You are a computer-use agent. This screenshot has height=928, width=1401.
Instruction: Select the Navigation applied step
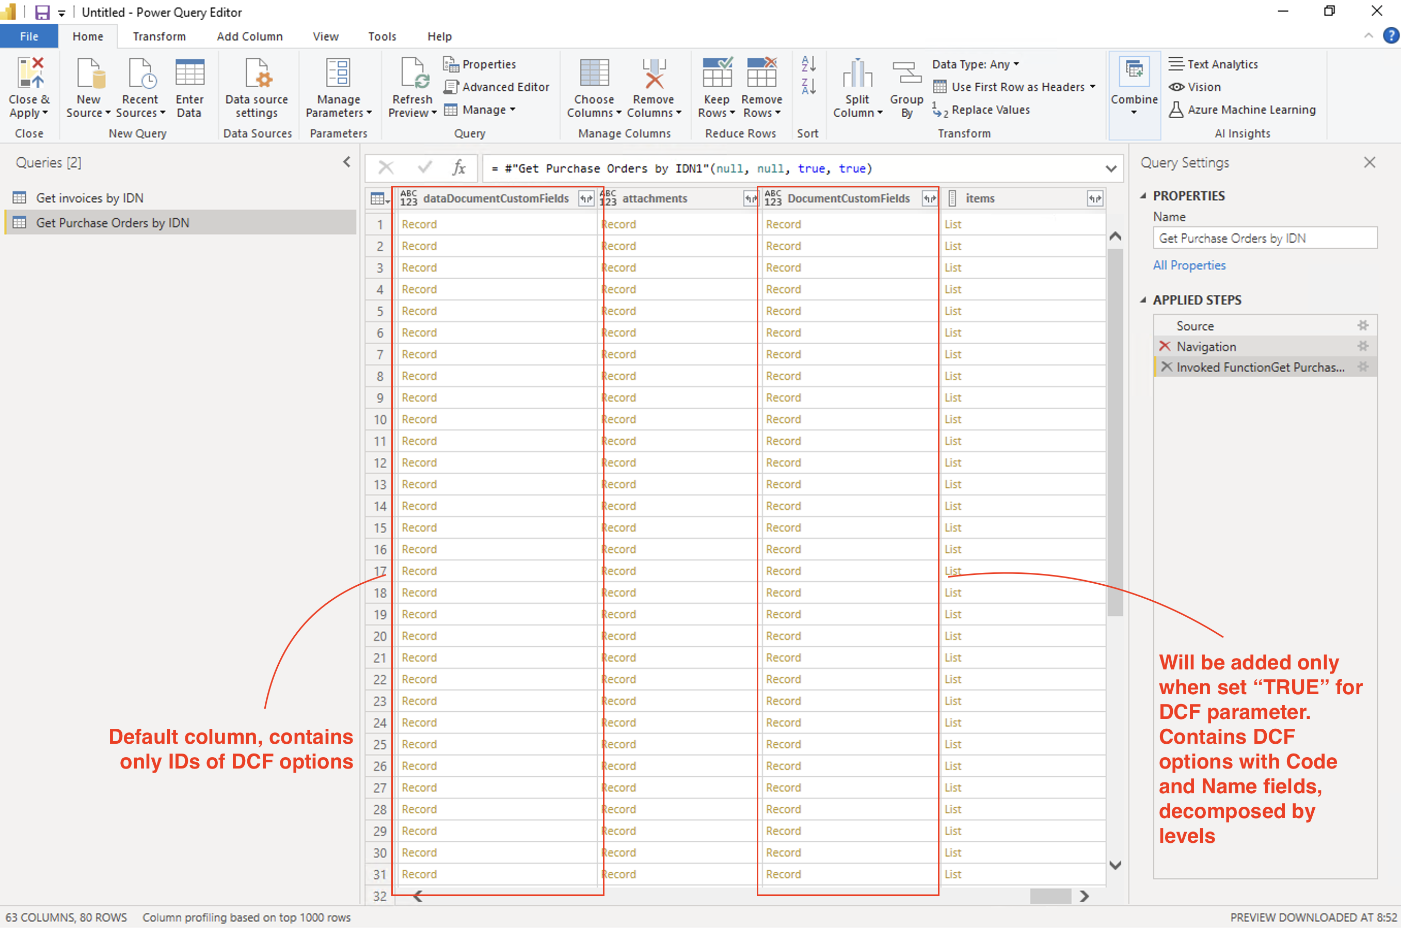tap(1265, 346)
